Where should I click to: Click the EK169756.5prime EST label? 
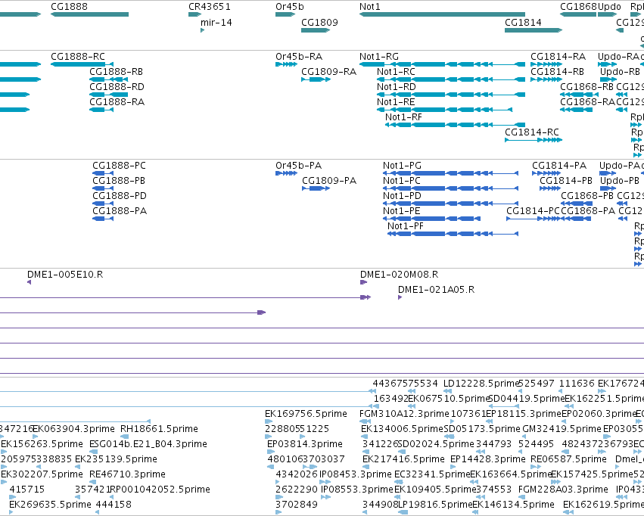(306, 413)
